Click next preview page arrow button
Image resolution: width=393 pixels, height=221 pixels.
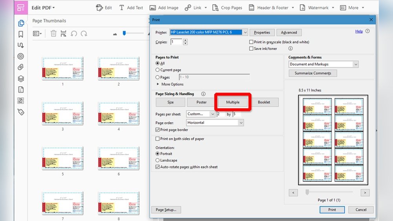[x=365, y=193]
